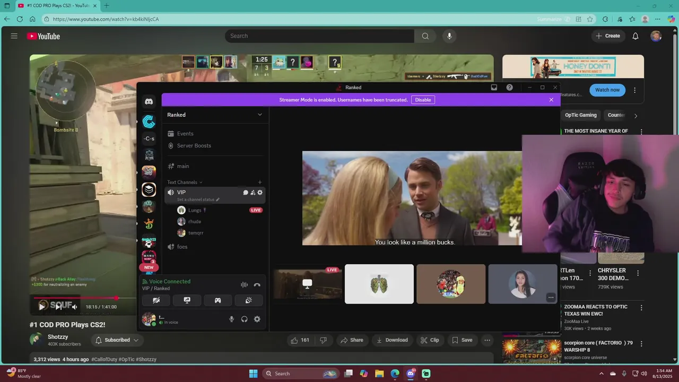This screenshot has height=382, width=679.
Task: Open the YouTube Create menu
Action: coord(608,36)
